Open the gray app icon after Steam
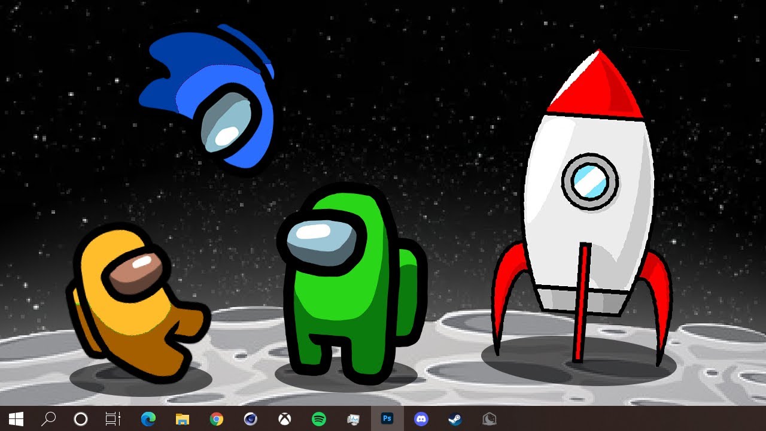The image size is (766, 431). click(490, 419)
